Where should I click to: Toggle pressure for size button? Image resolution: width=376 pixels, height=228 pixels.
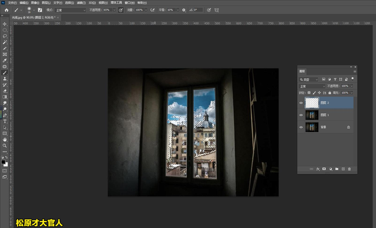(x=209, y=10)
